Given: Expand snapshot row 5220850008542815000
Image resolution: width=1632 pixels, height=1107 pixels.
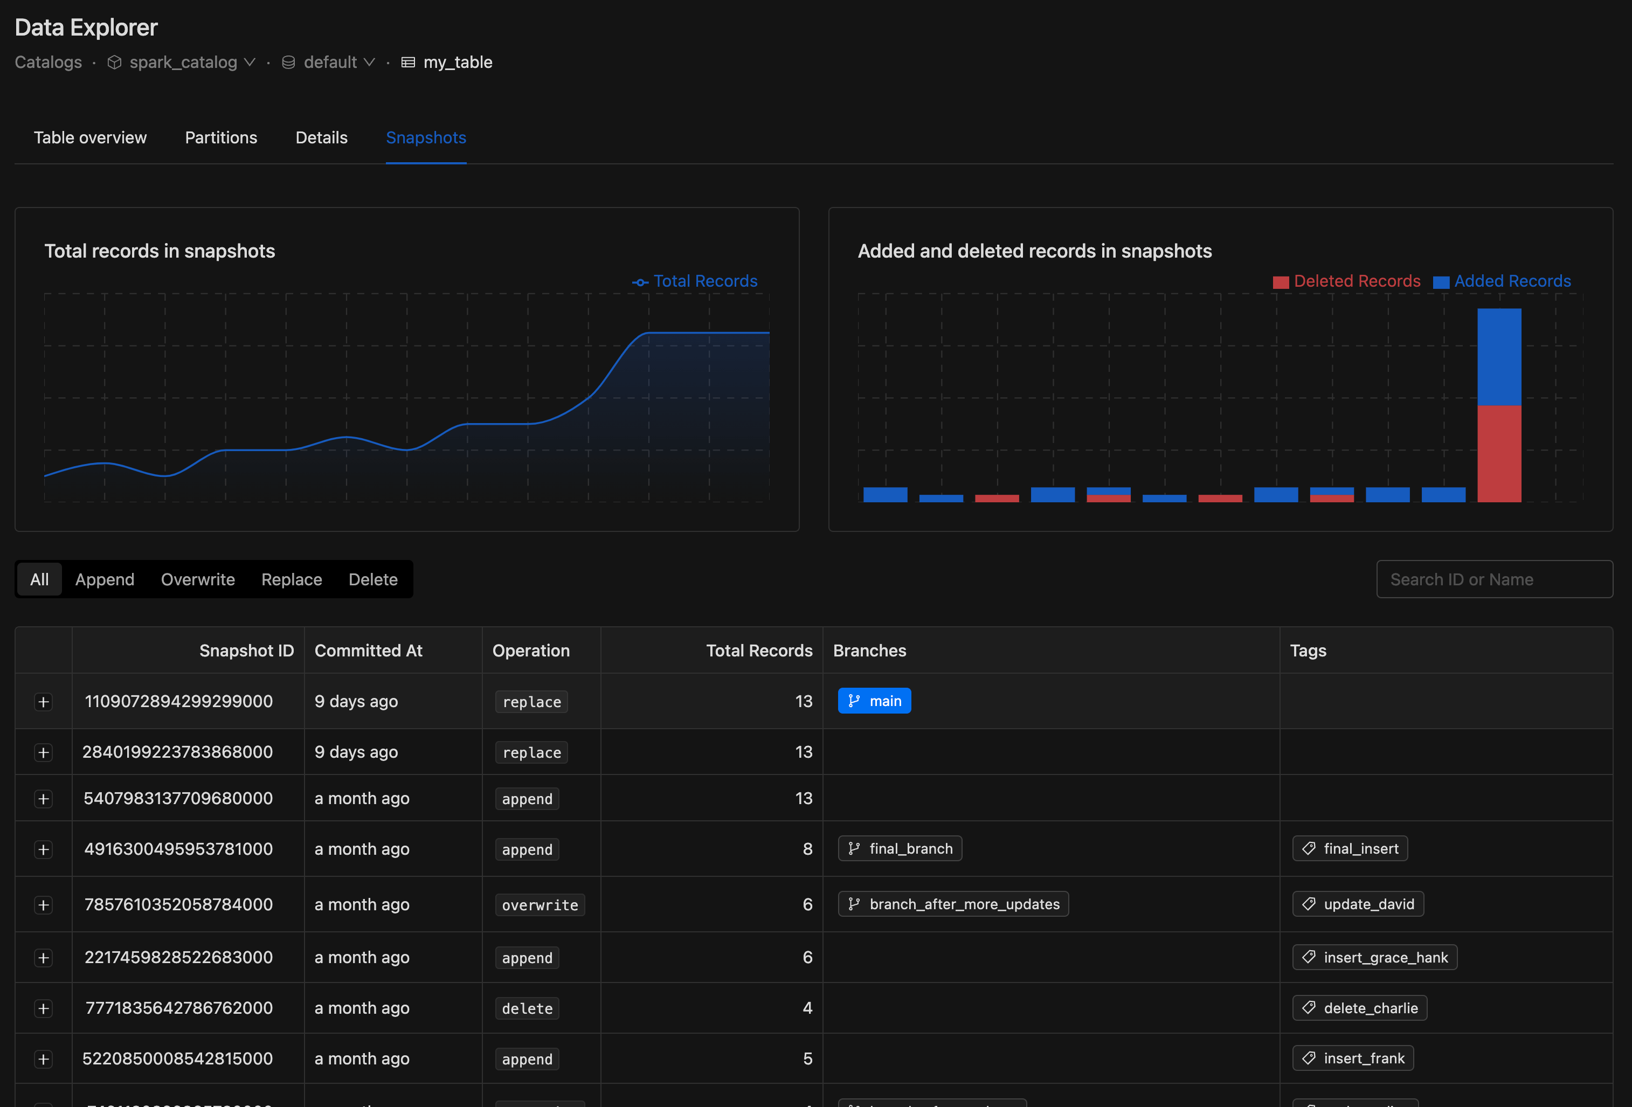Looking at the screenshot, I should coord(43,1056).
